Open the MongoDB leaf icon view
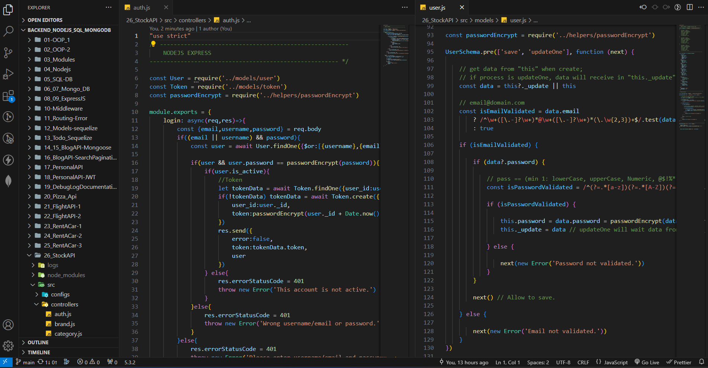Image resolution: width=708 pixels, height=368 pixels. click(8, 181)
